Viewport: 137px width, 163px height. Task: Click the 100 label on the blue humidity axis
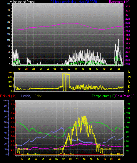(5, 101)
